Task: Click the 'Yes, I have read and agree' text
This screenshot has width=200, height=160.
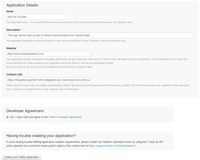Action: click(x=29, y=117)
